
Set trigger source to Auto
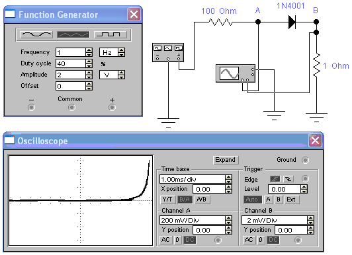coord(253,200)
